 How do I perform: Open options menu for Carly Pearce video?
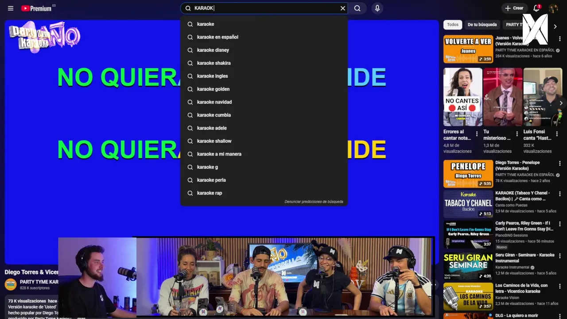(559, 224)
